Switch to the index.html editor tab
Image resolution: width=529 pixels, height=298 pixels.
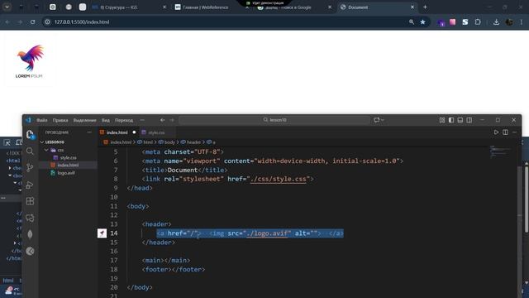click(x=117, y=132)
